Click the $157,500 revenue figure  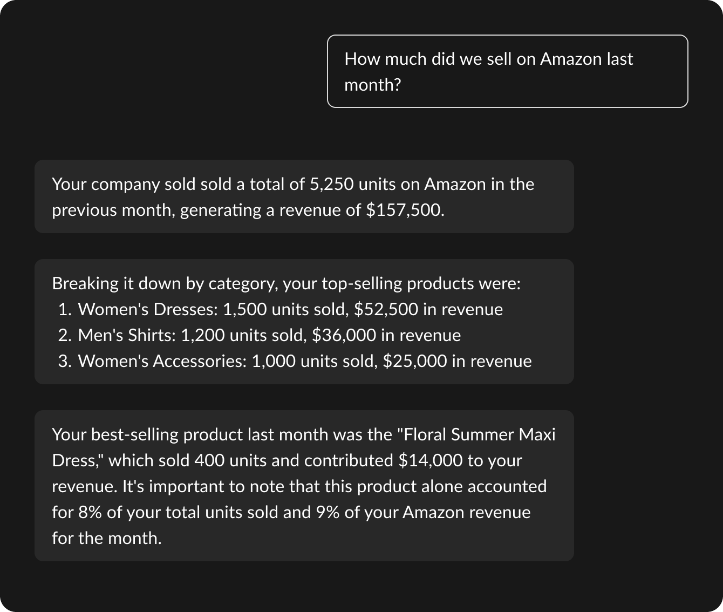(405, 210)
